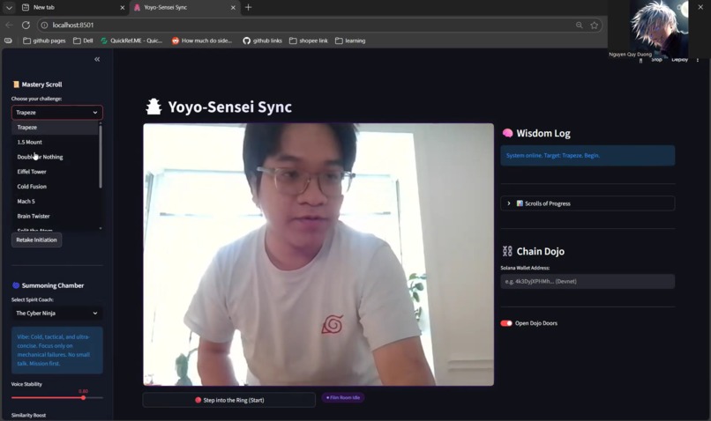The width and height of the screenshot is (711, 421).
Task: Click the site info icon beside localhost:8501
Action: 44,26
